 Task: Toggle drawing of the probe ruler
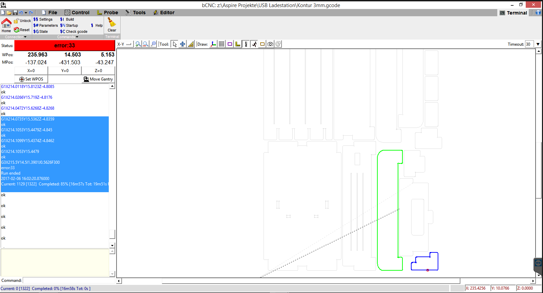pos(238,44)
